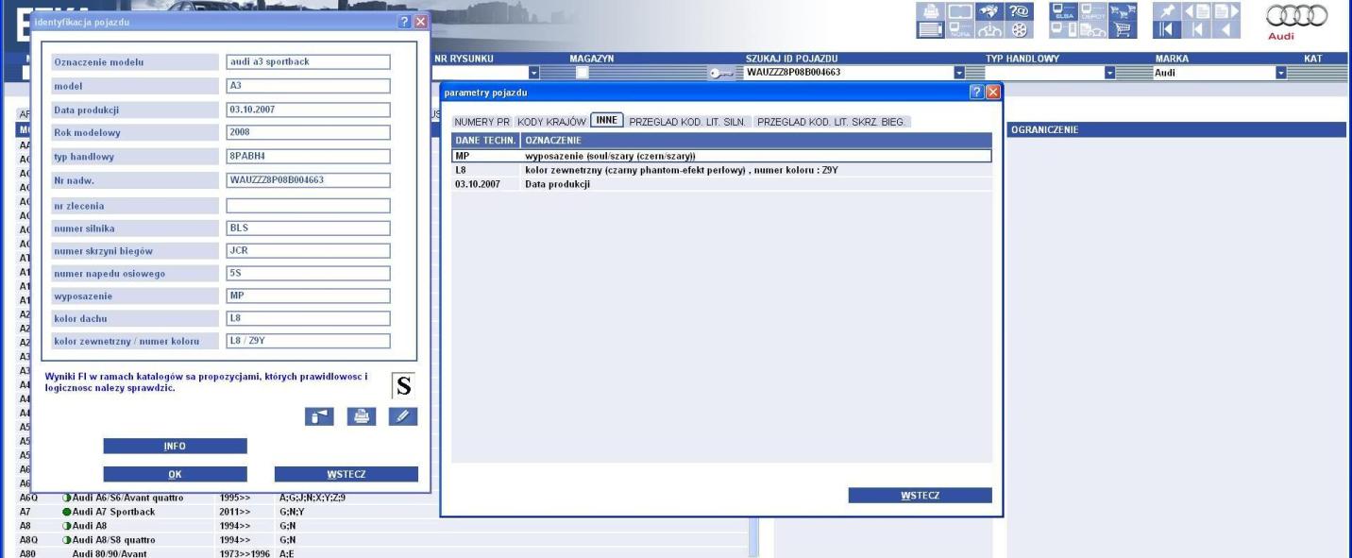Open PRZEGLAD KOD. LIT. SKRZ. BIEG. tab
The width and height of the screenshot is (1352, 558).
pos(833,121)
